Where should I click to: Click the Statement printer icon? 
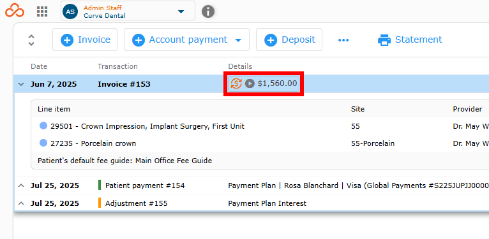[384, 40]
